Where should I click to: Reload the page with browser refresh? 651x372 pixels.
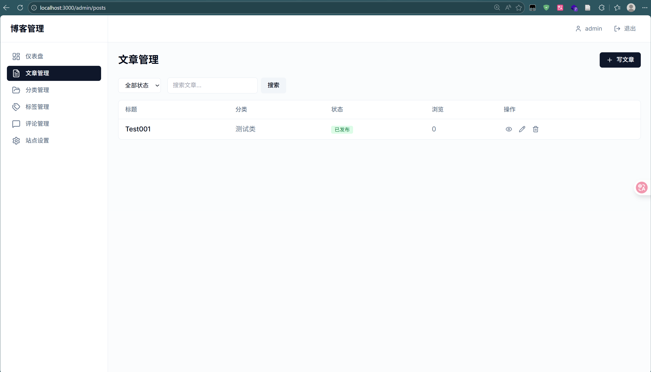(x=20, y=8)
